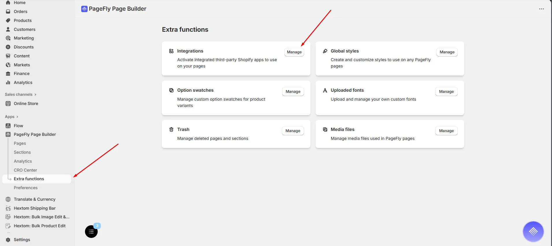Open the black checklist floating button
This screenshot has height=246, width=552.
[x=91, y=232]
